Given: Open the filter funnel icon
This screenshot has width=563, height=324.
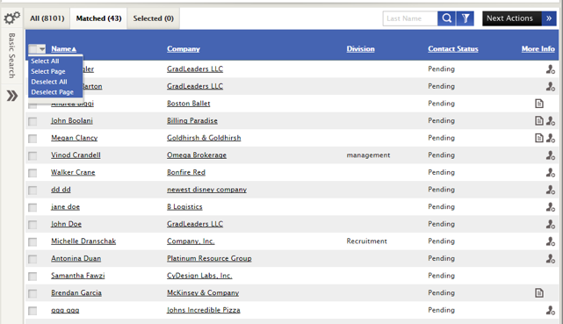Looking at the screenshot, I should pos(466,18).
